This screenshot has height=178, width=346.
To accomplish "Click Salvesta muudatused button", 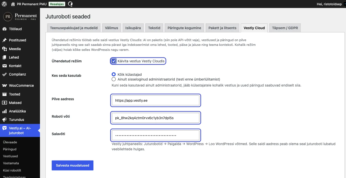I will pyautogui.click(x=72, y=165).
